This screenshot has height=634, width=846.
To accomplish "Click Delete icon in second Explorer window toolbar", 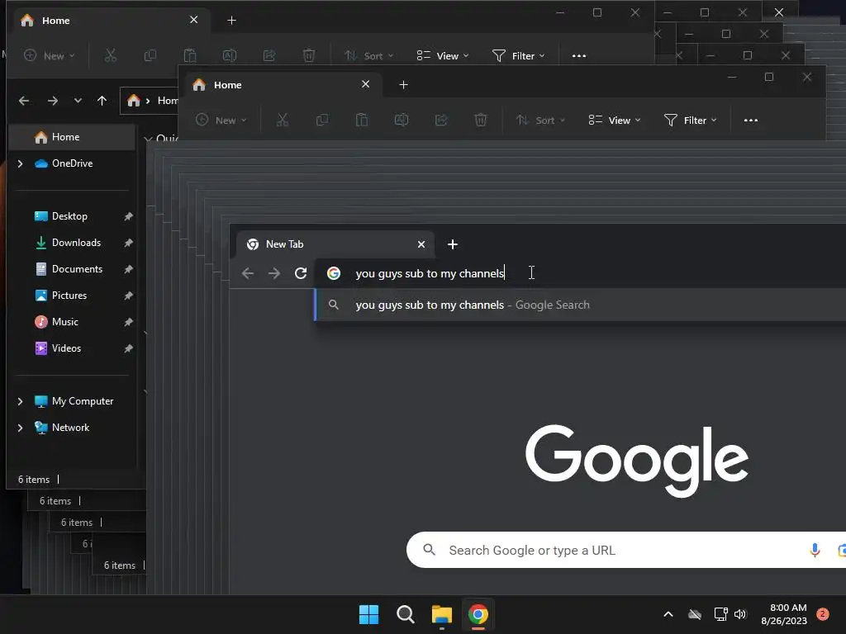I will click(481, 121).
